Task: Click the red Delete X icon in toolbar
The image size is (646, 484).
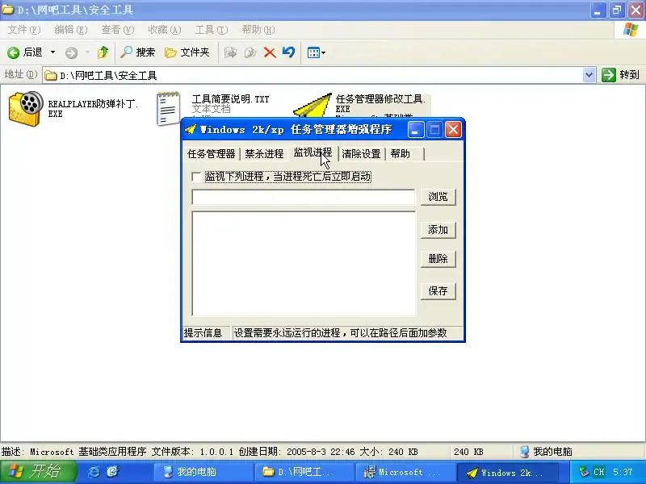Action: [x=270, y=52]
